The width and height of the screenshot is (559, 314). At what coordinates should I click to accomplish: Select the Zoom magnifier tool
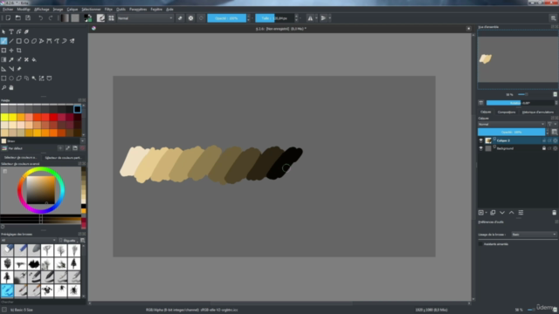3,87
